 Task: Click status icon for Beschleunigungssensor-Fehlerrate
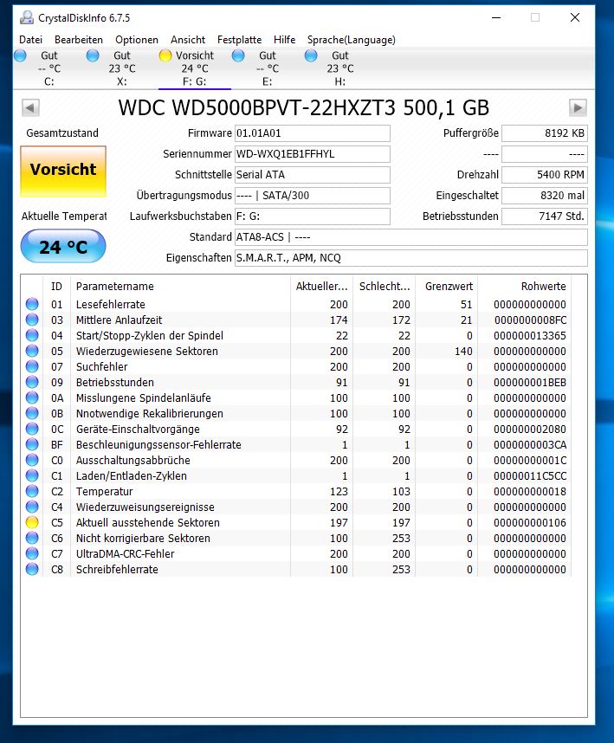(32, 445)
